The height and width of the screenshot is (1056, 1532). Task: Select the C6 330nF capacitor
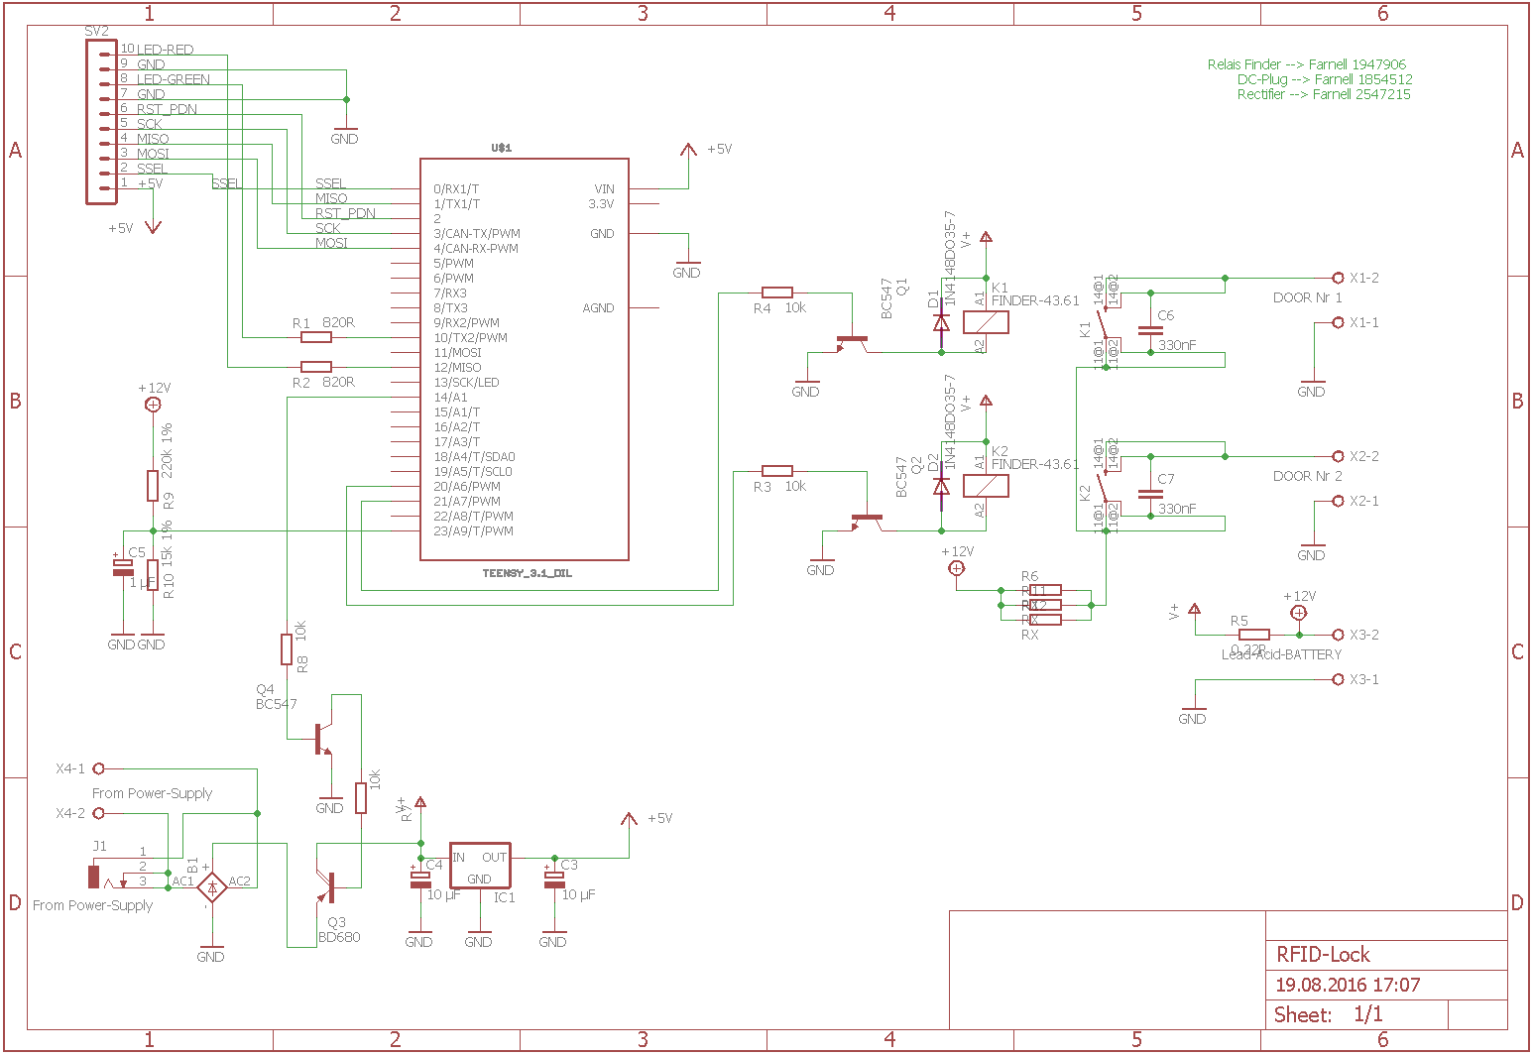coord(1150,330)
